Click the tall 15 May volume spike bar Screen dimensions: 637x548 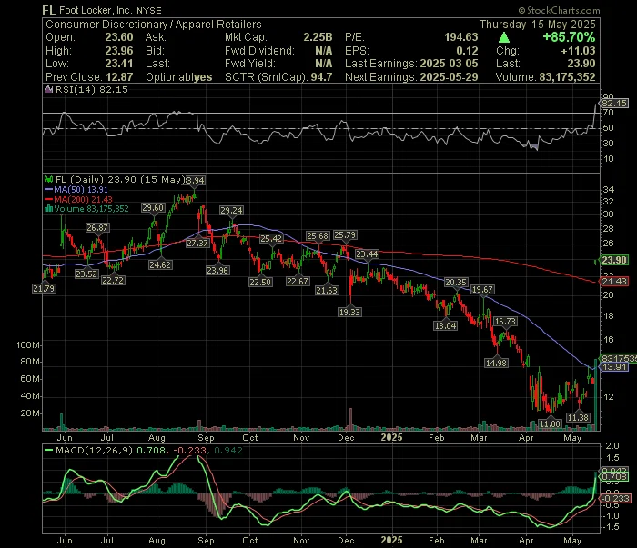point(596,394)
